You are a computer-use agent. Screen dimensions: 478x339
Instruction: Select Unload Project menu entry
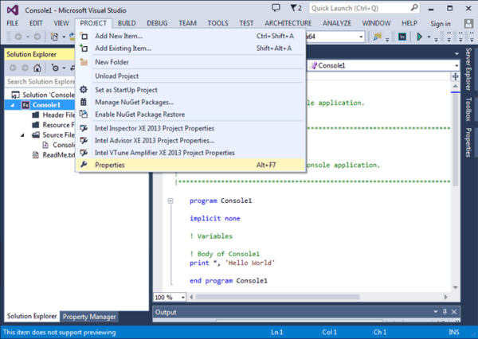117,76
